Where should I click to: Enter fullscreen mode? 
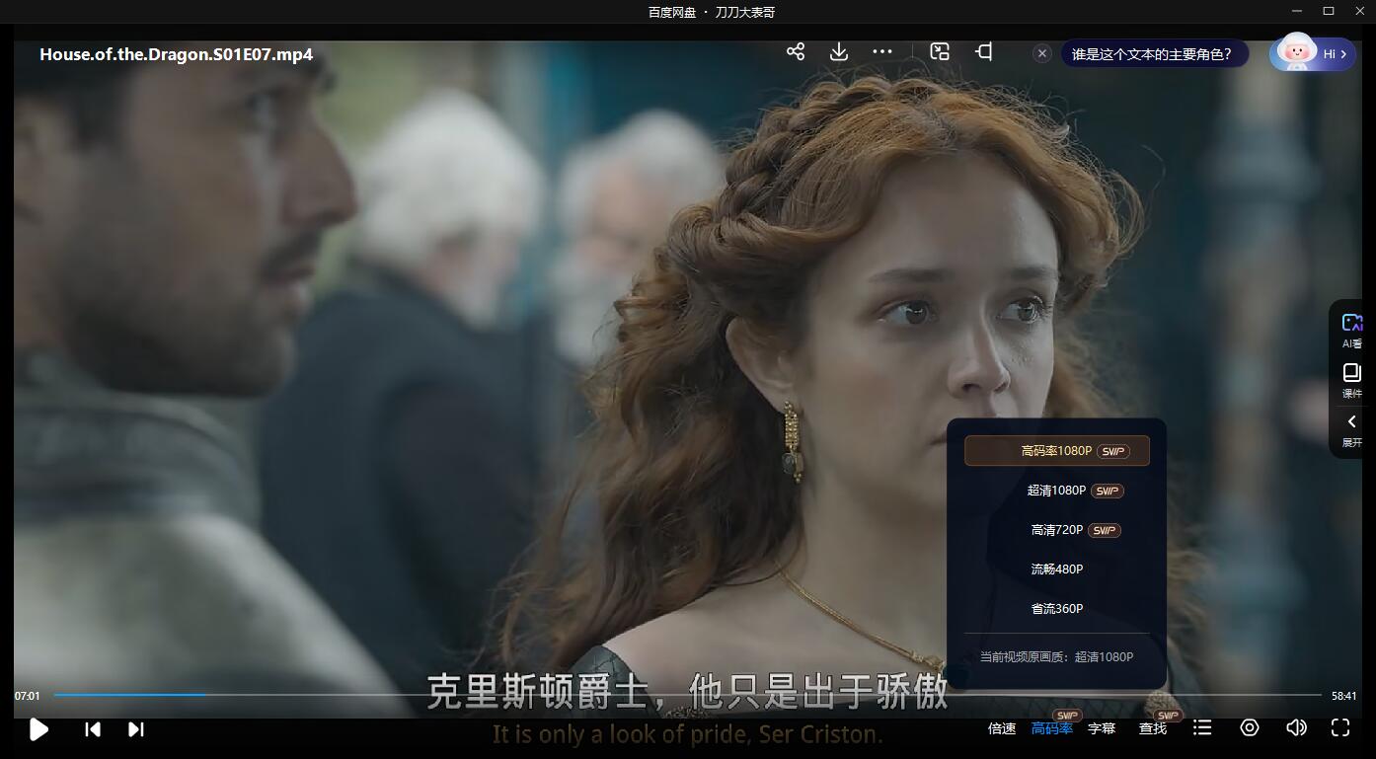coord(1340,727)
